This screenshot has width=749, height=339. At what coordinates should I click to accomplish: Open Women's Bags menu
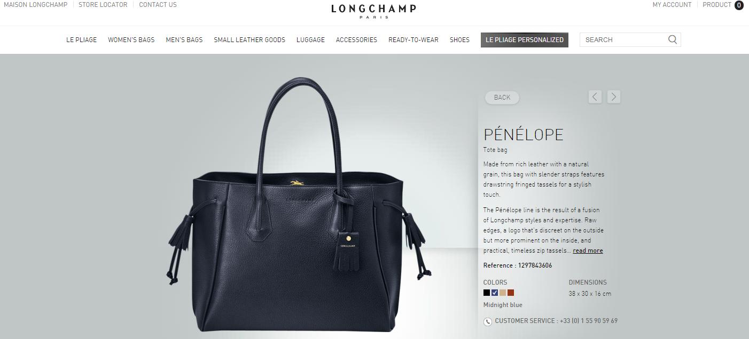coord(131,40)
